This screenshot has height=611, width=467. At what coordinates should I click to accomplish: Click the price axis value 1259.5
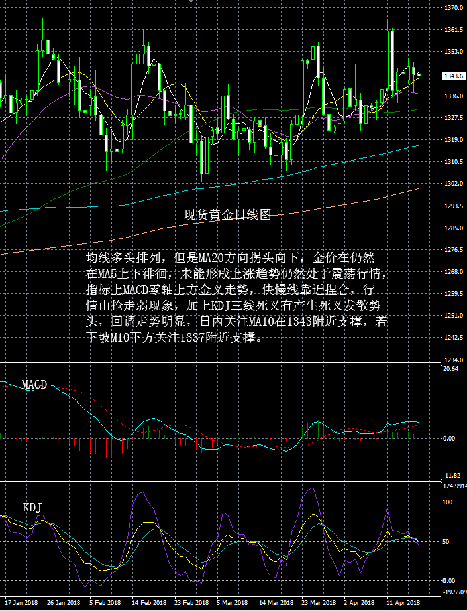[x=454, y=293]
